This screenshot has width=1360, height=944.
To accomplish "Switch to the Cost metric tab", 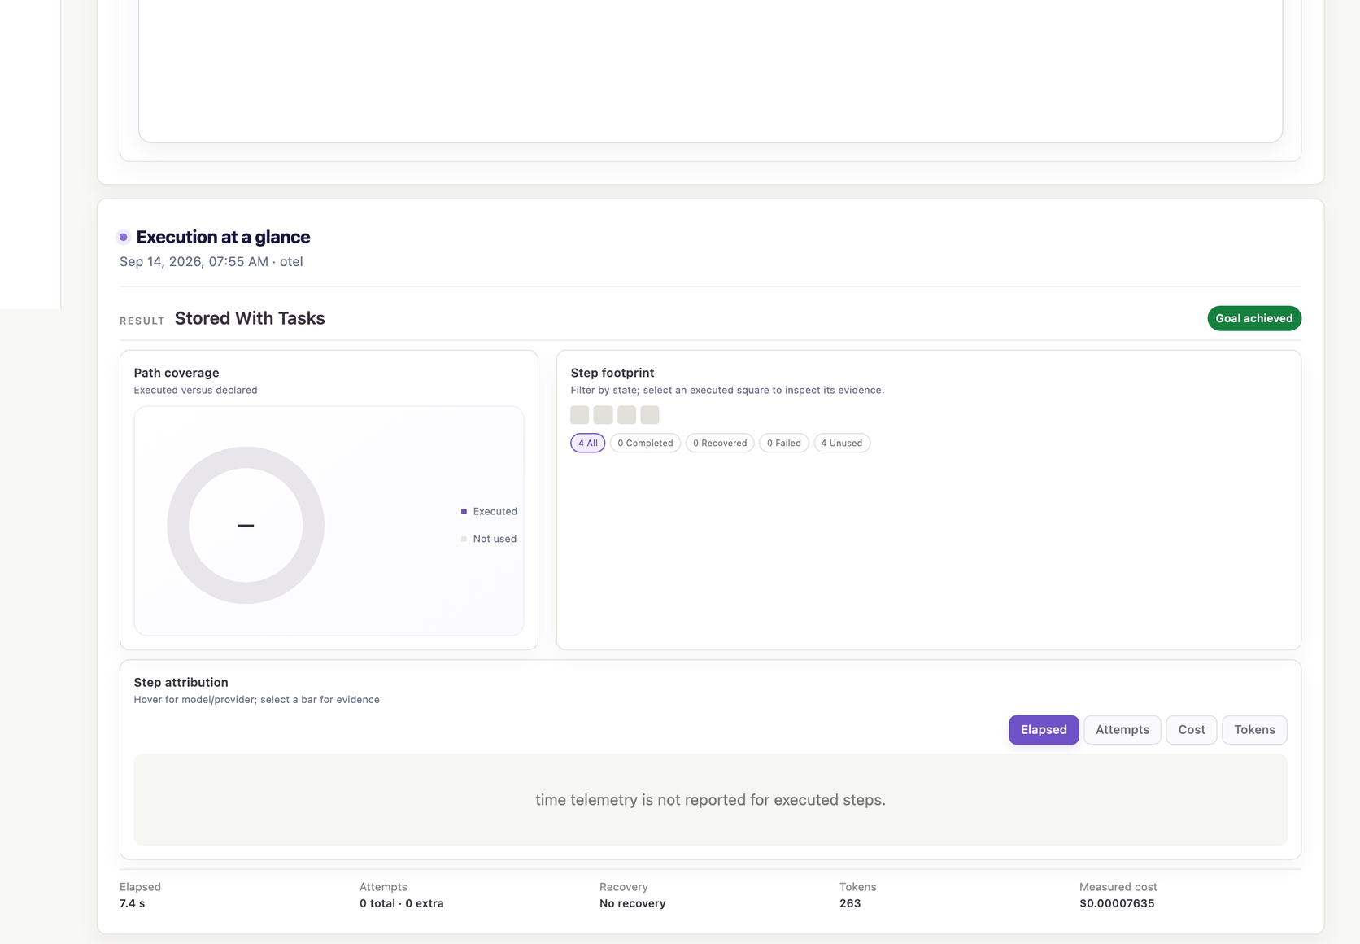I will 1192,730.
